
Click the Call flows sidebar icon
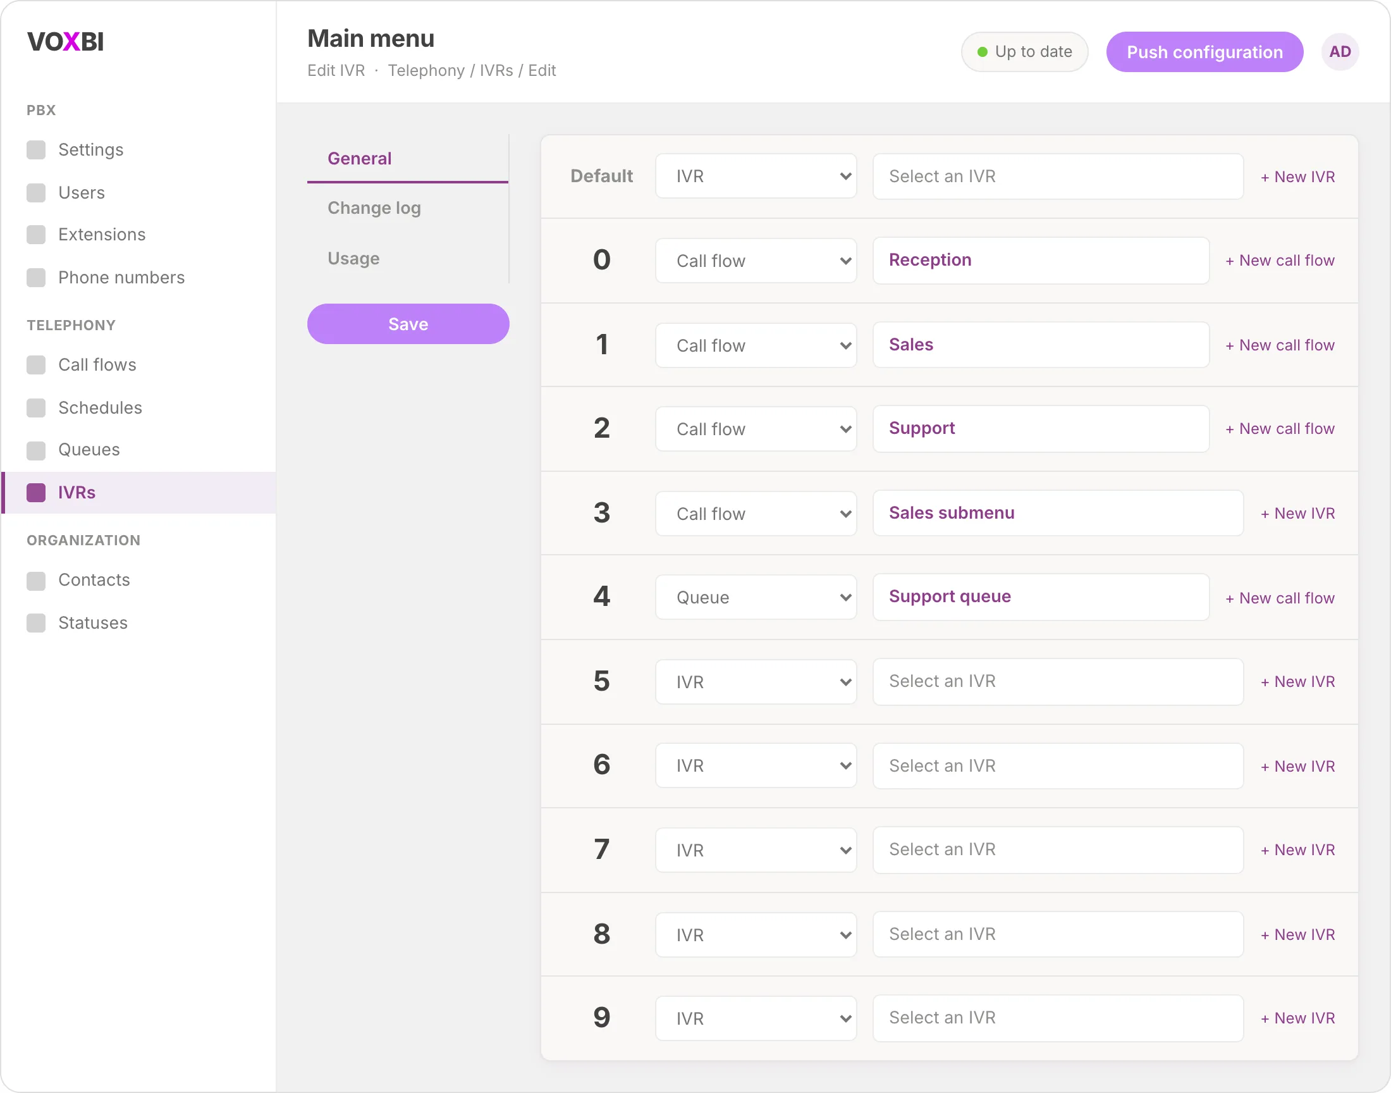click(x=36, y=365)
